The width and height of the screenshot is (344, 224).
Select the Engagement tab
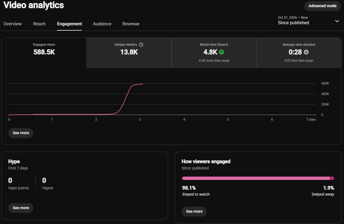pos(69,24)
